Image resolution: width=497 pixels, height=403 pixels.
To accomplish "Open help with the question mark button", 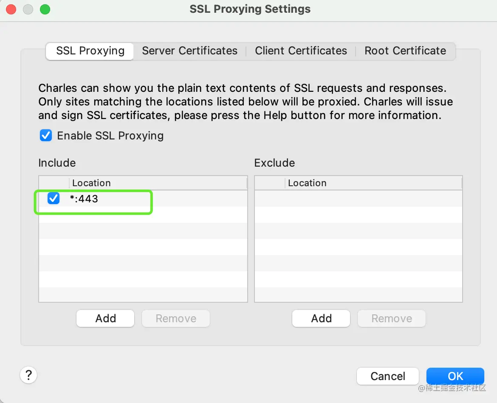I will pyautogui.click(x=28, y=375).
